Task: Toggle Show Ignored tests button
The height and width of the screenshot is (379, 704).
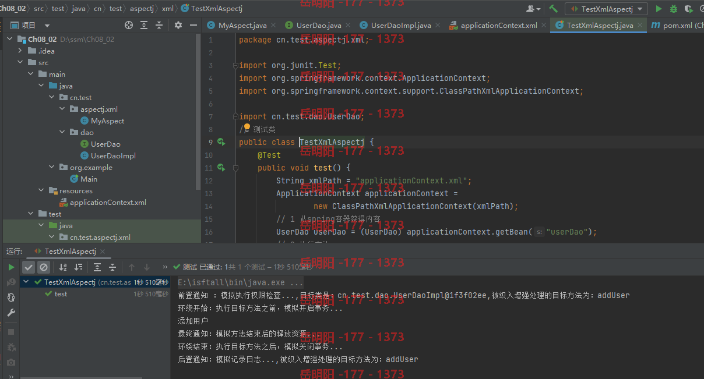Action: pos(44,267)
